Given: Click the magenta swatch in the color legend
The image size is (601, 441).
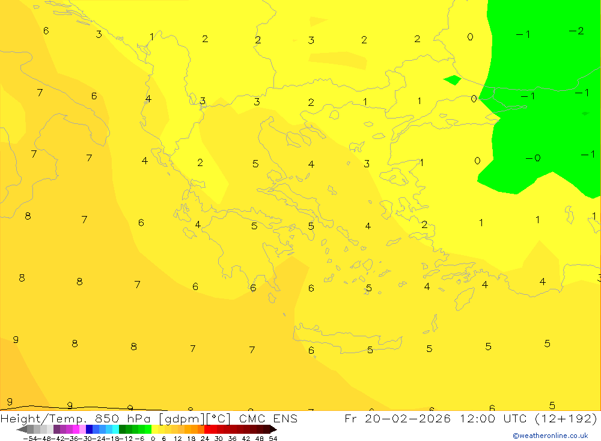Looking at the screenshot, I should 76,430.
